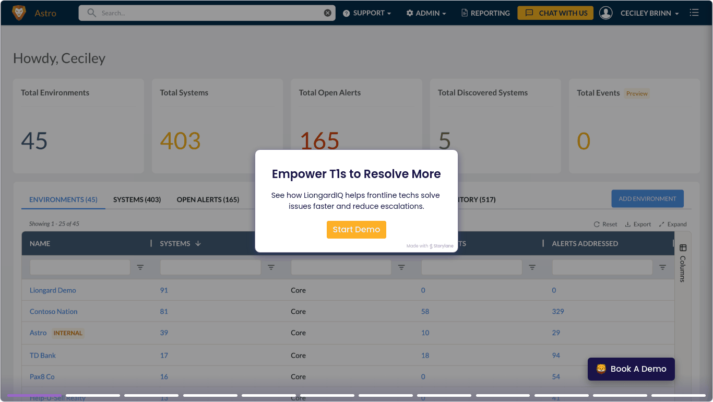Image resolution: width=713 pixels, height=402 pixels.
Task: Expand the table with Expand control
Action: pos(672,224)
